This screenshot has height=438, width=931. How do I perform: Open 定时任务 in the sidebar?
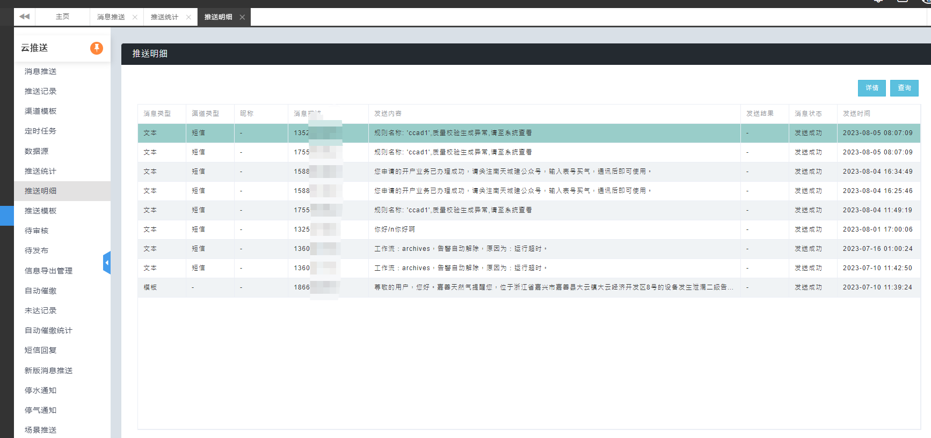(x=62, y=131)
